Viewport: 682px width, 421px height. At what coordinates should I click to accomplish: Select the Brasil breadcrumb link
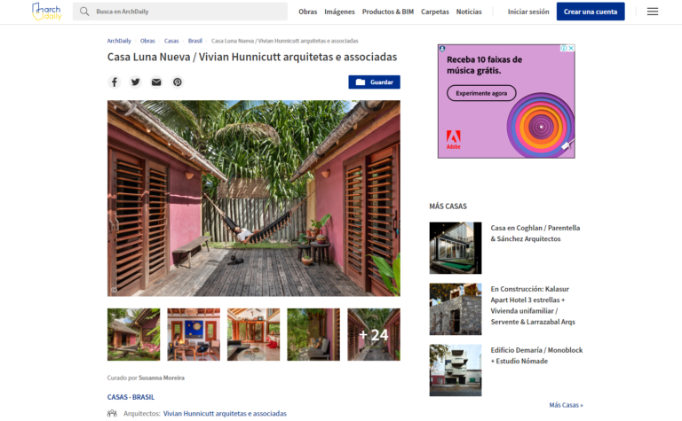(x=195, y=41)
